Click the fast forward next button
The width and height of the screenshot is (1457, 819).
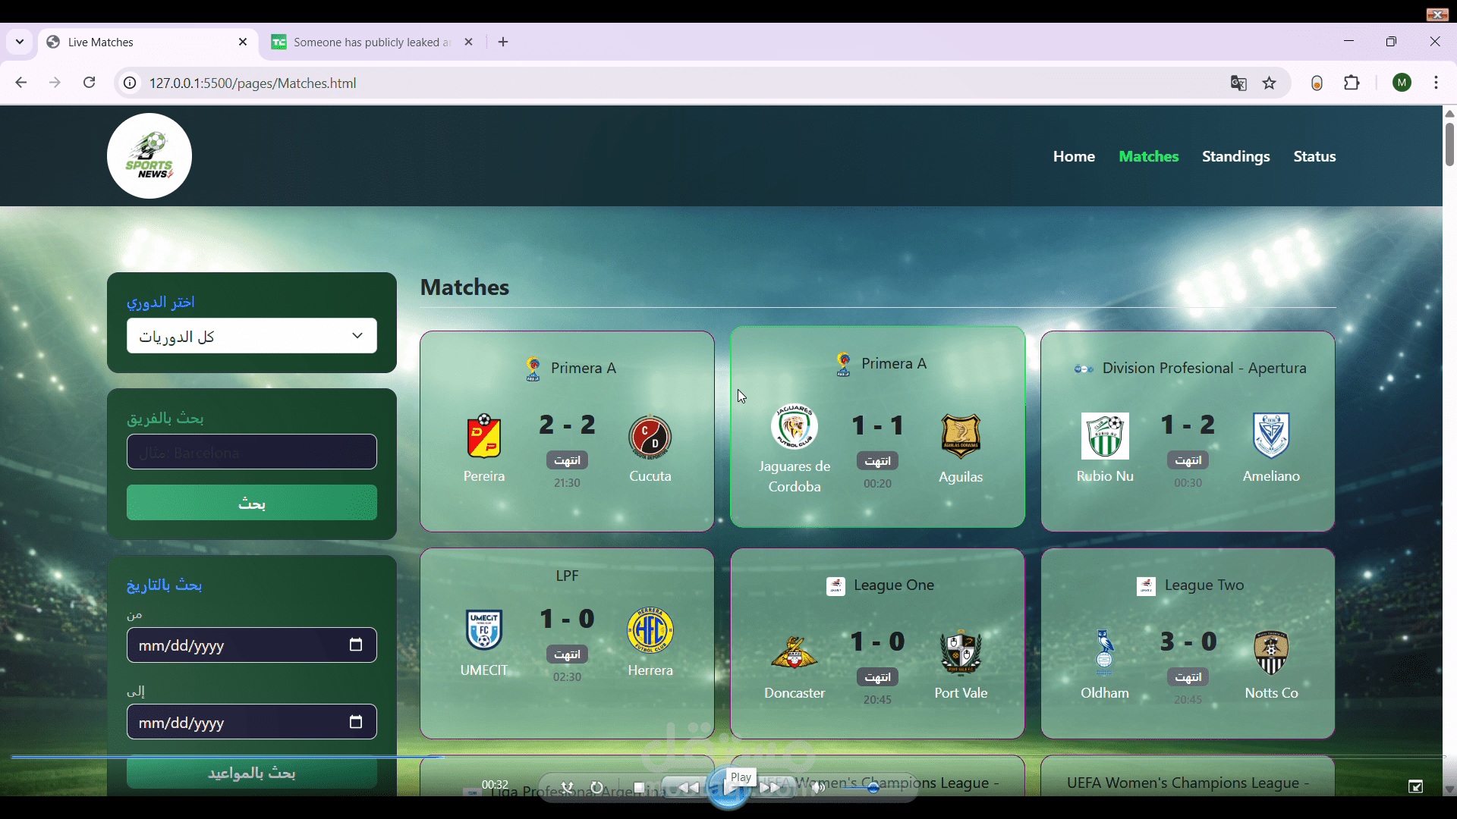point(769,788)
